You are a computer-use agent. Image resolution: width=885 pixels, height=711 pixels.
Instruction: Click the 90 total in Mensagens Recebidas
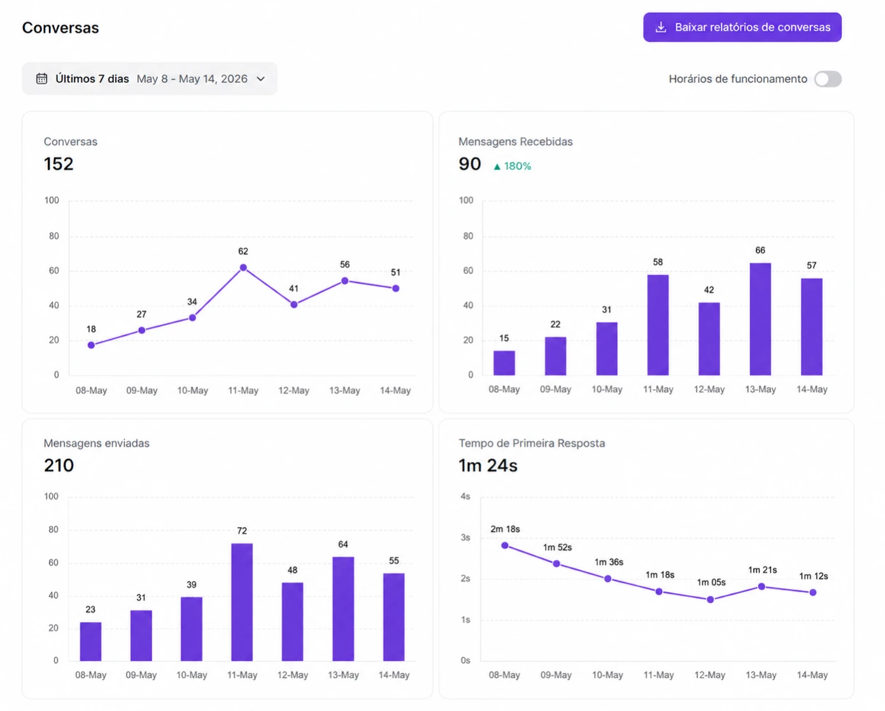click(470, 164)
